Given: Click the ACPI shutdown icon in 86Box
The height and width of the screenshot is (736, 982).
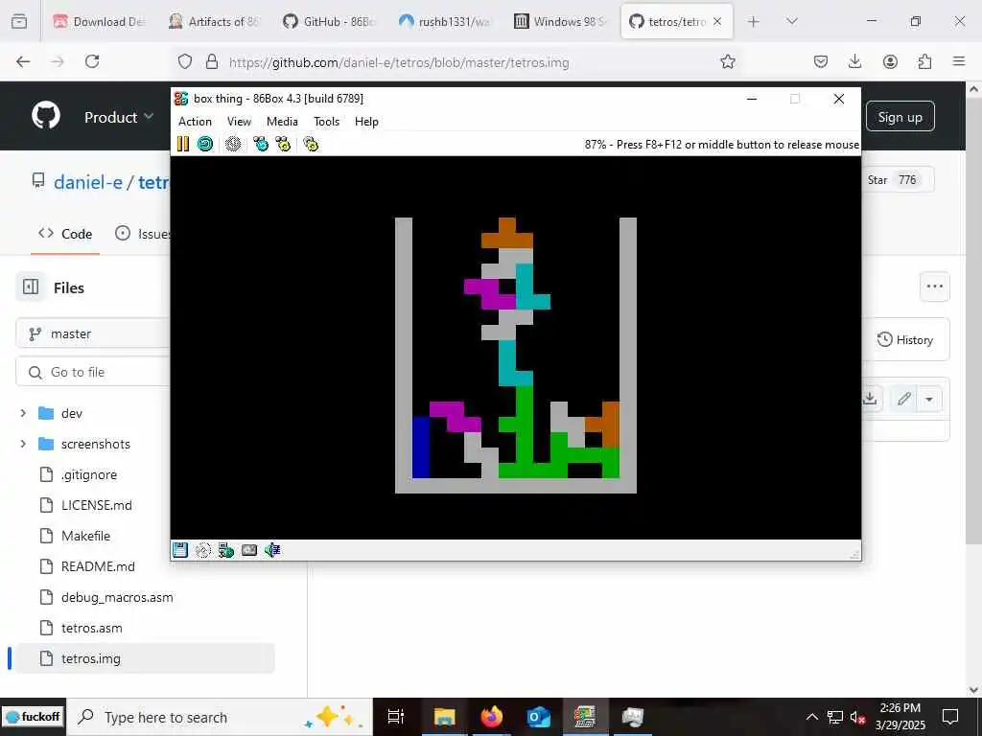Looking at the screenshot, I should [233, 144].
